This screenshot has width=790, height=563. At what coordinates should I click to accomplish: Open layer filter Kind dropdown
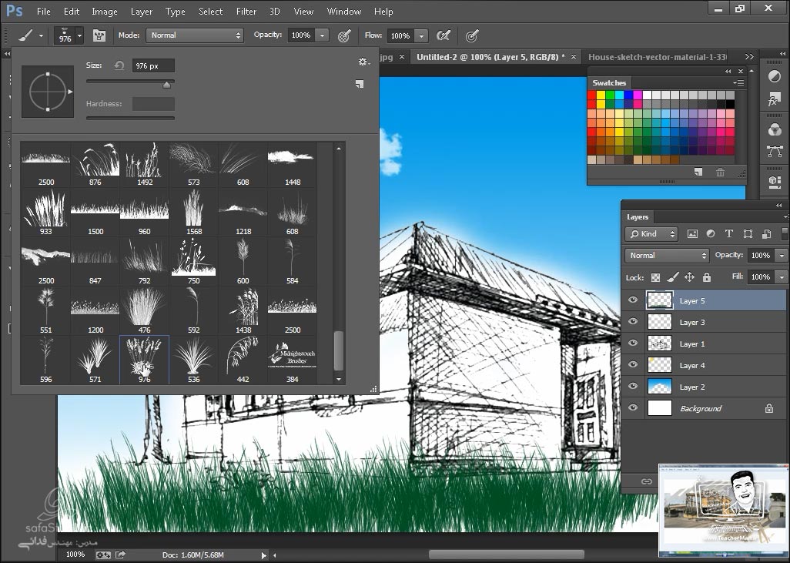click(651, 234)
